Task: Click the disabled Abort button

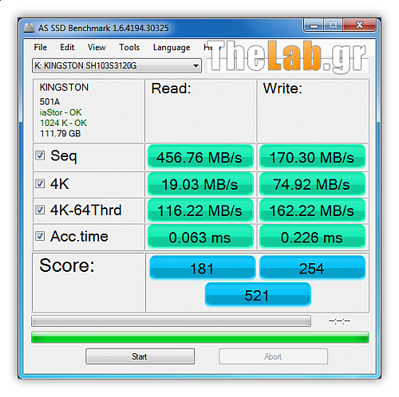Action: 273,356
